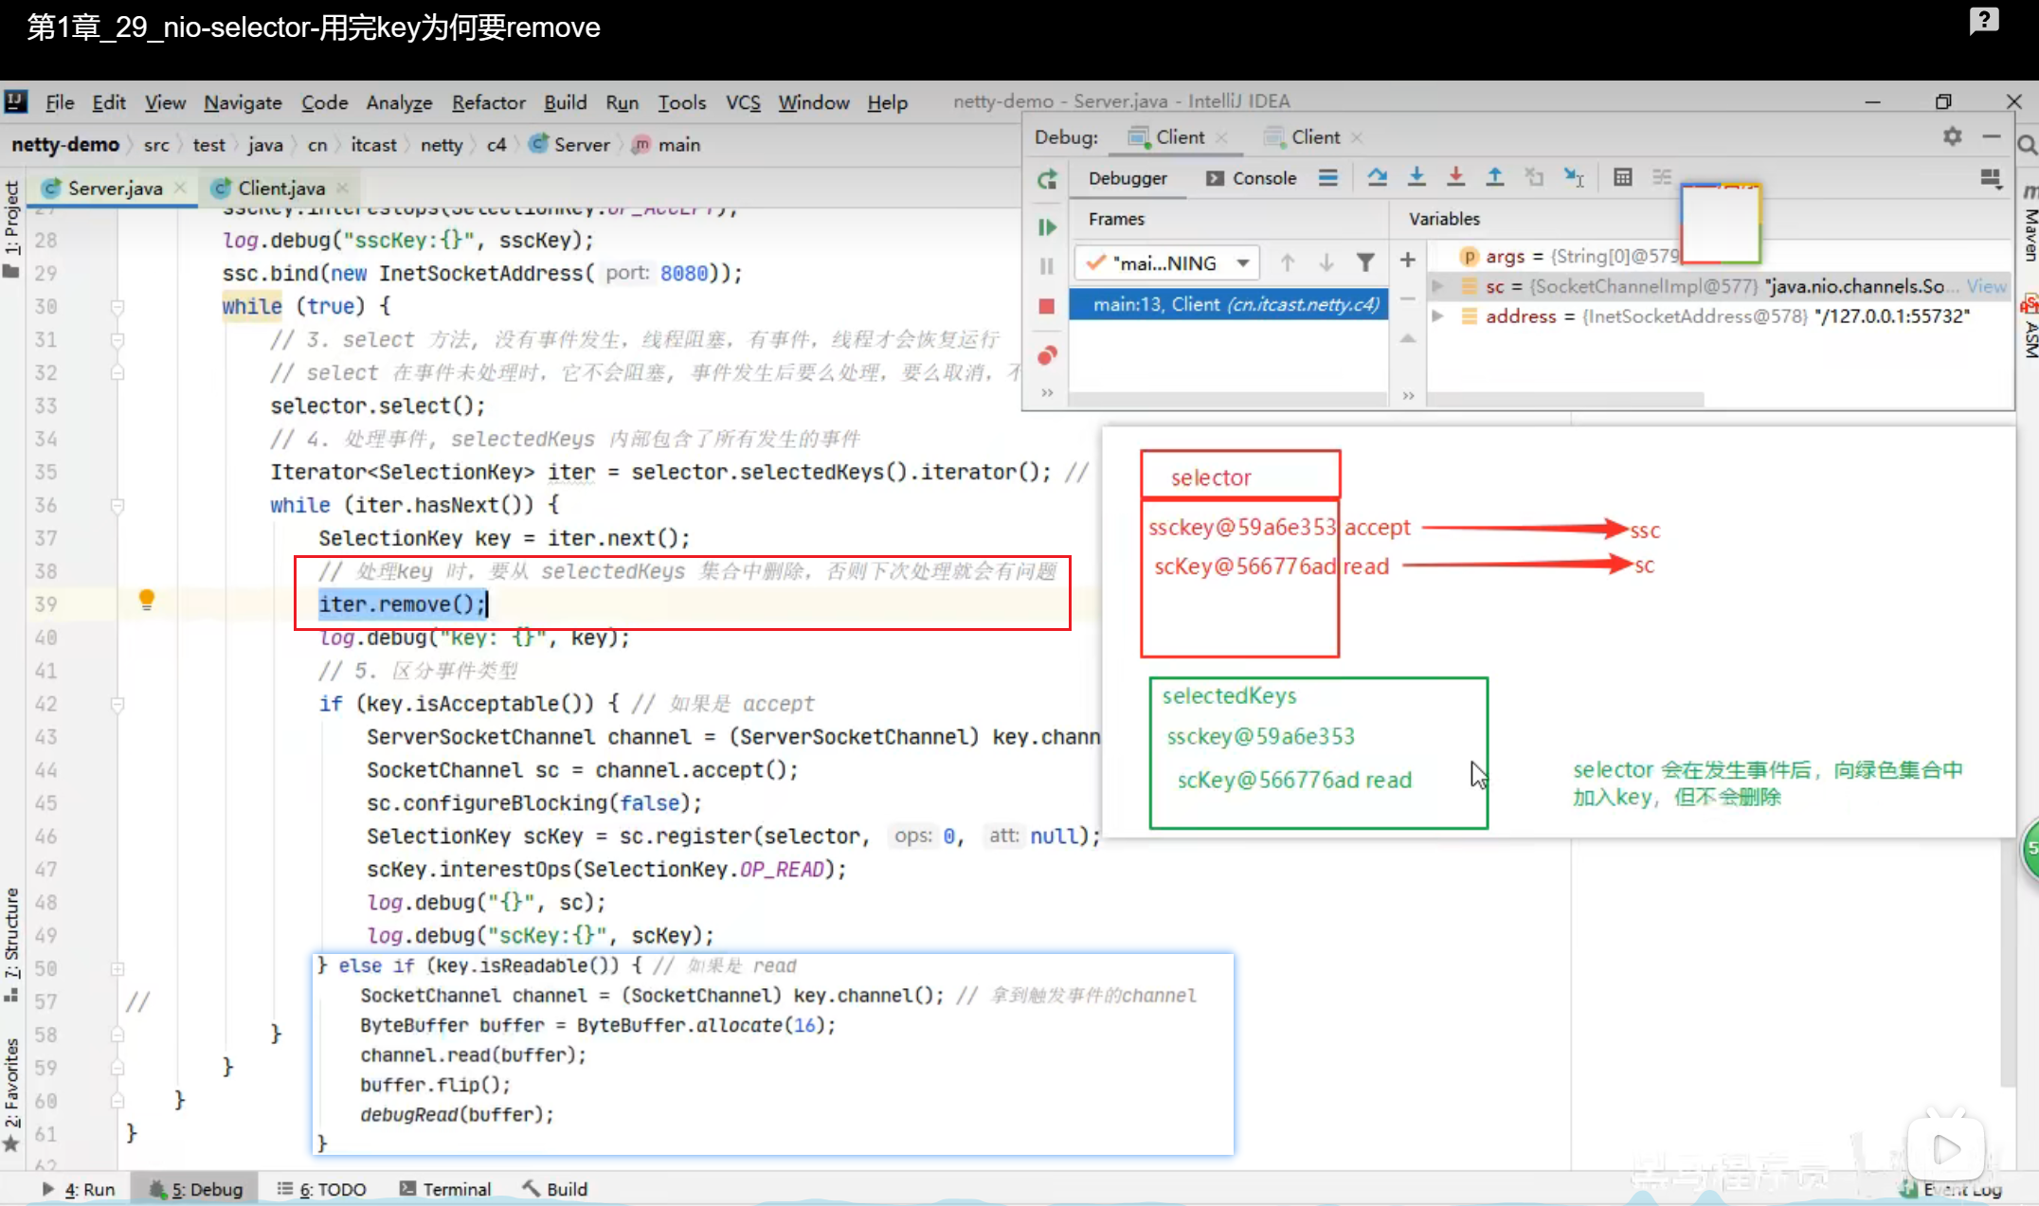This screenshot has width=2039, height=1206.
Task: Toggle the Maven side panel
Action: [x=2030, y=223]
